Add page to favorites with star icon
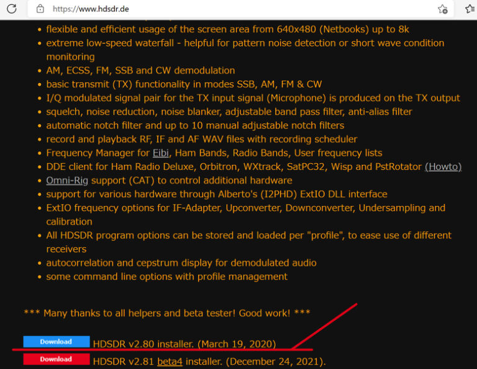Viewport: 477px width, 369px height. [442, 9]
